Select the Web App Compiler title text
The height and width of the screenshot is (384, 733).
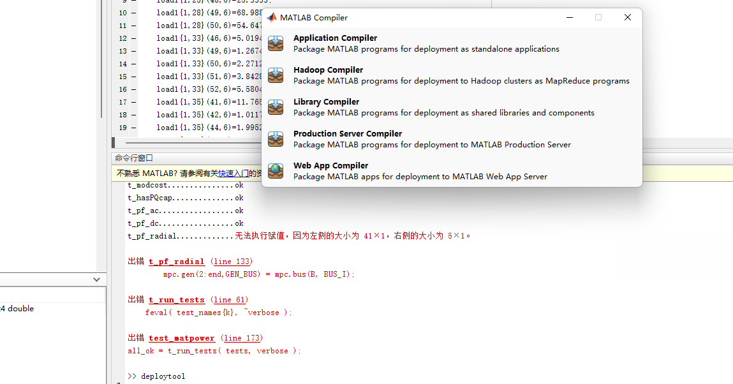(331, 165)
